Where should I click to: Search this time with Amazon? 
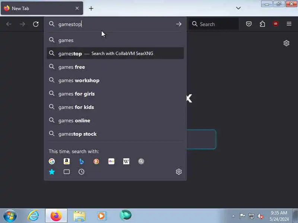(x=67, y=161)
